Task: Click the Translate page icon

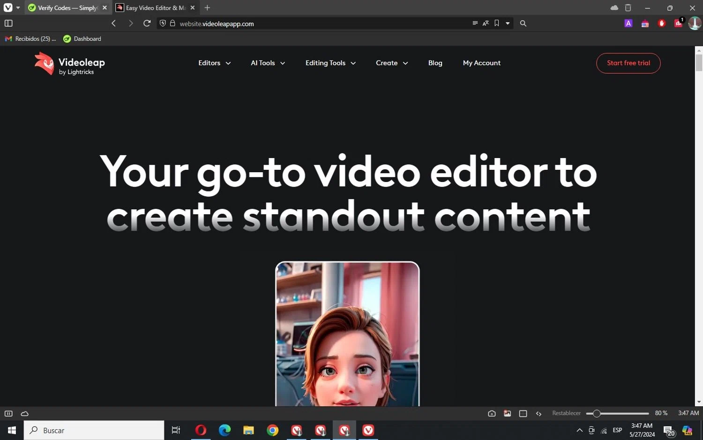Action: point(486,23)
